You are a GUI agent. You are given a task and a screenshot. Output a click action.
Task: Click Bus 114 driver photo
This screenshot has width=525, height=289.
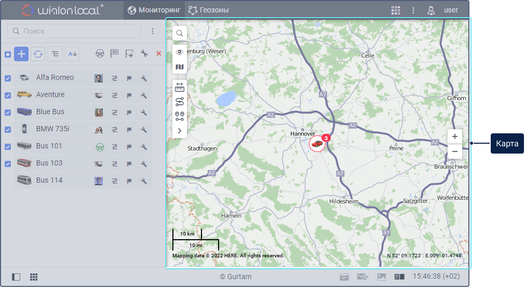point(99,181)
